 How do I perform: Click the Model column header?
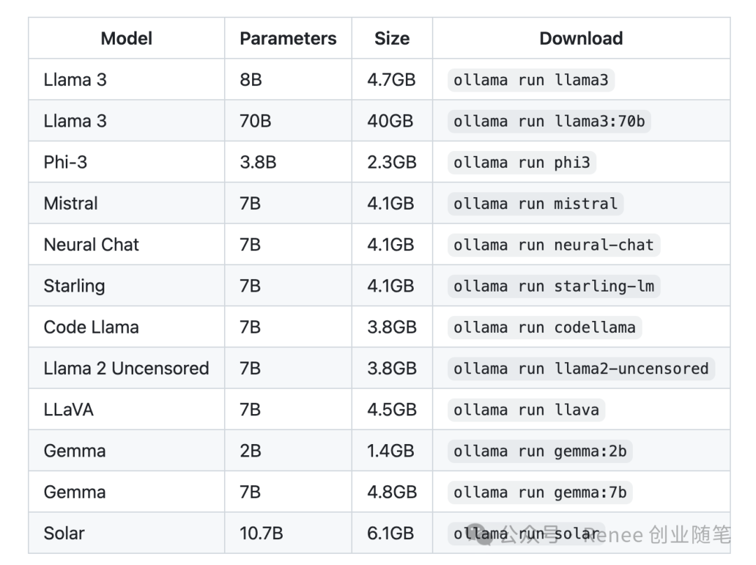pyautogui.click(x=126, y=38)
